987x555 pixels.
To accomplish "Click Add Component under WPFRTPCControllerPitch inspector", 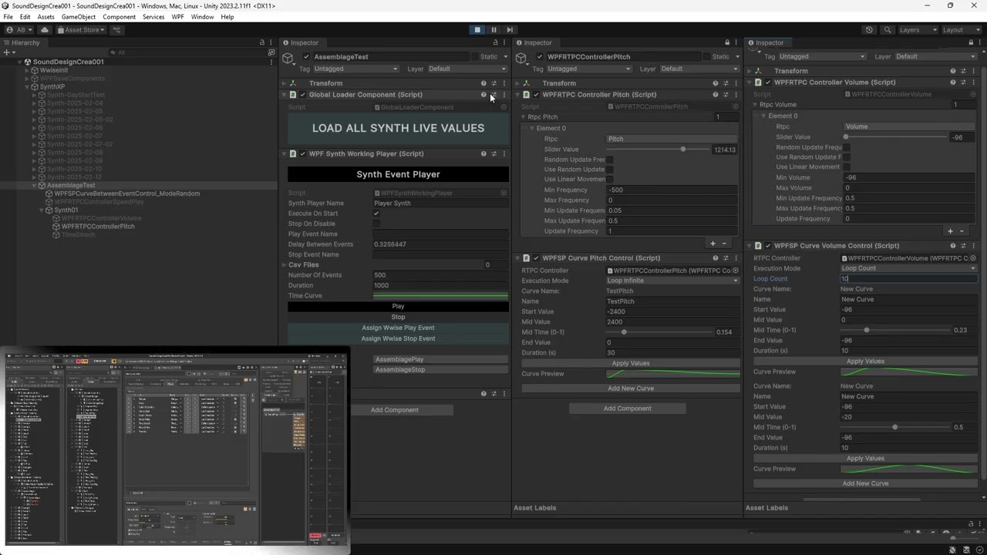I will pos(628,409).
